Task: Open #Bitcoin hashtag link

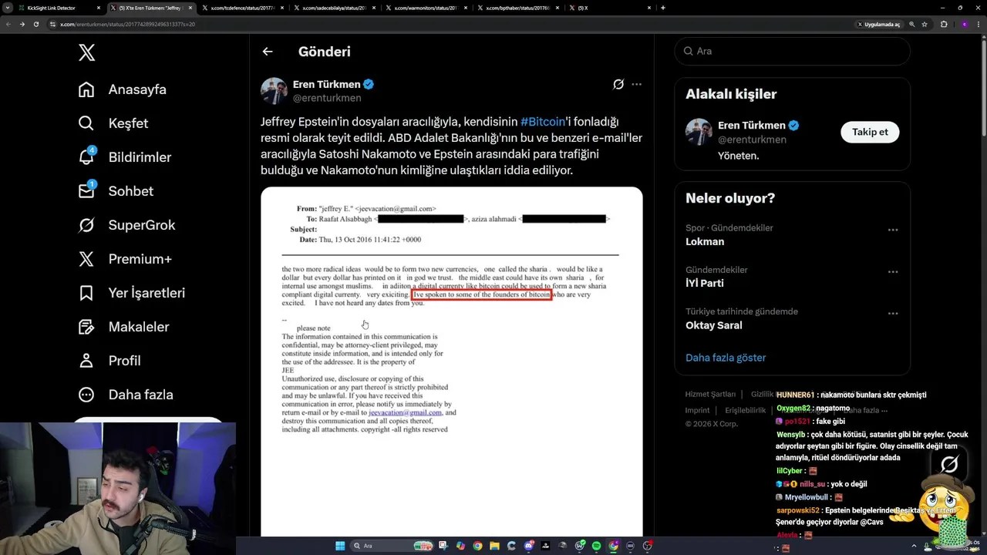Action: pyautogui.click(x=543, y=122)
